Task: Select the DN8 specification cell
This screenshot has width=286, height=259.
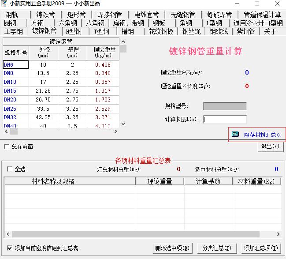Action: 16,73
